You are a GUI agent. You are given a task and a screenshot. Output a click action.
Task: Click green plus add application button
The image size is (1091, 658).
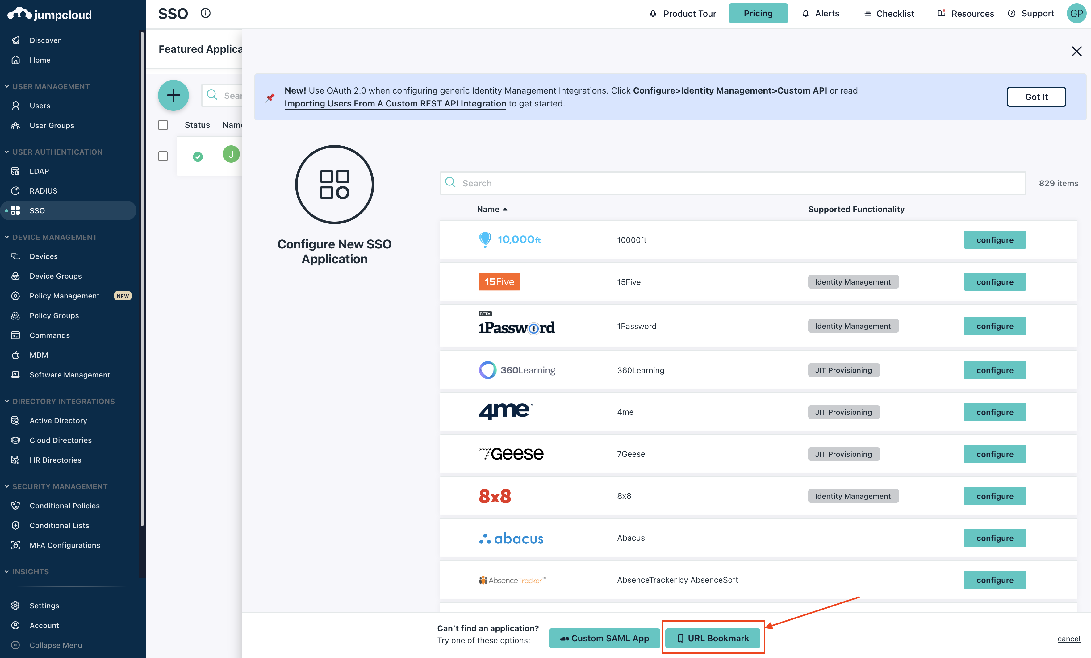(173, 95)
